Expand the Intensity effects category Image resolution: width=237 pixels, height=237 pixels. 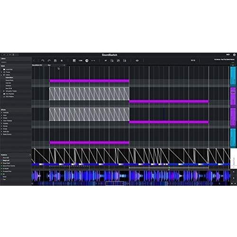pos(6,113)
